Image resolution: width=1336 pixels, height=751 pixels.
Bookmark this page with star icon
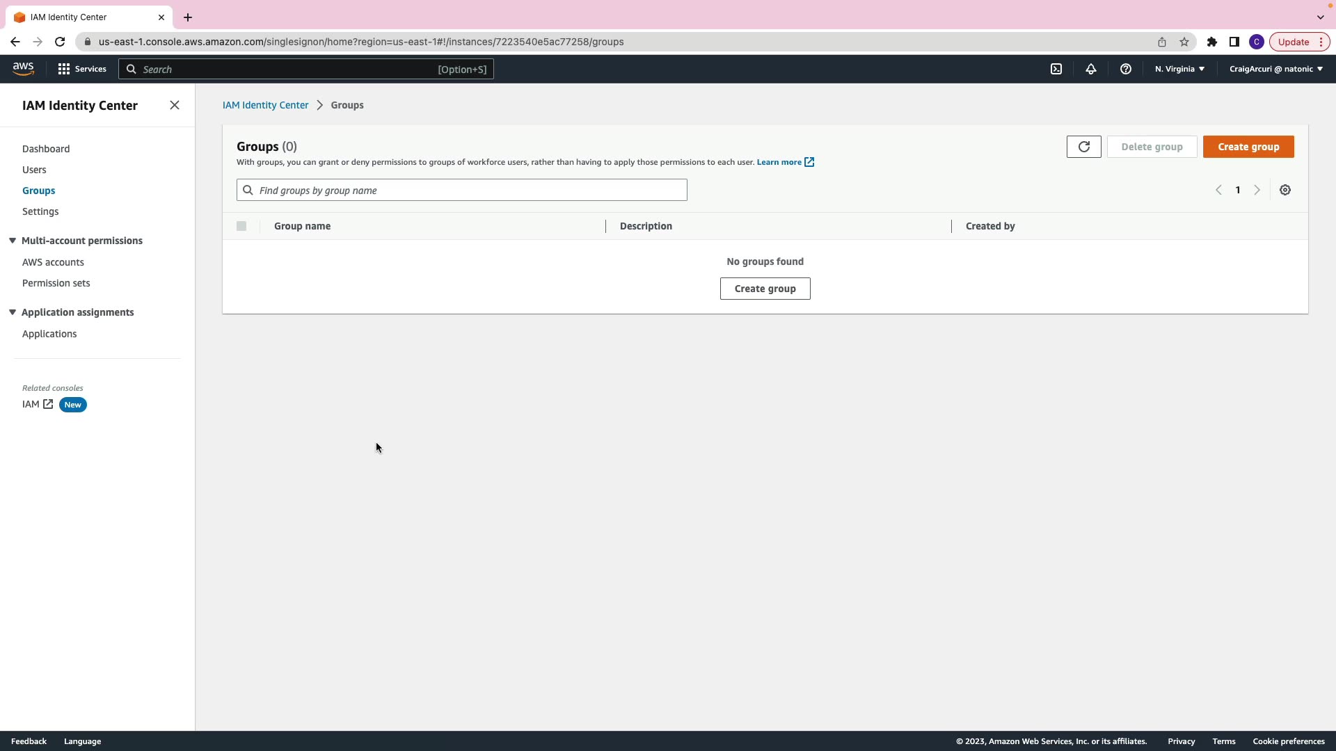pyautogui.click(x=1184, y=42)
